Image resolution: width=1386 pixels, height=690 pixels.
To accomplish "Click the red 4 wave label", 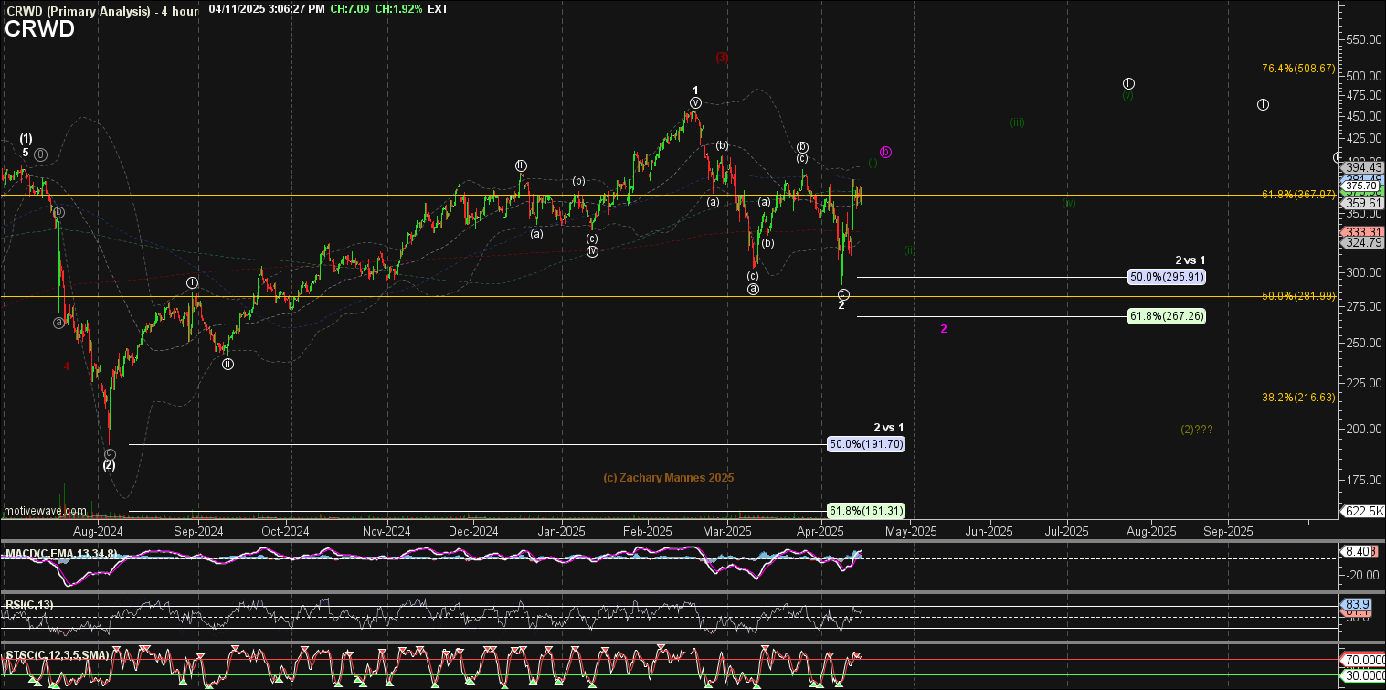I will (x=67, y=366).
